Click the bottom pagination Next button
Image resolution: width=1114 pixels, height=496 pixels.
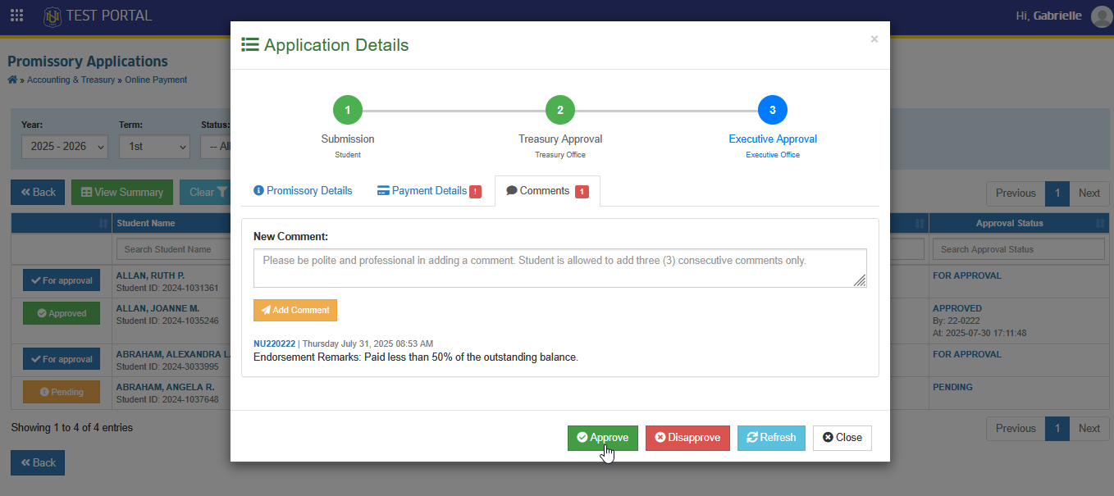click(x=1089, y=428)
